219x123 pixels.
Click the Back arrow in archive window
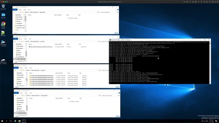point(15,70)
